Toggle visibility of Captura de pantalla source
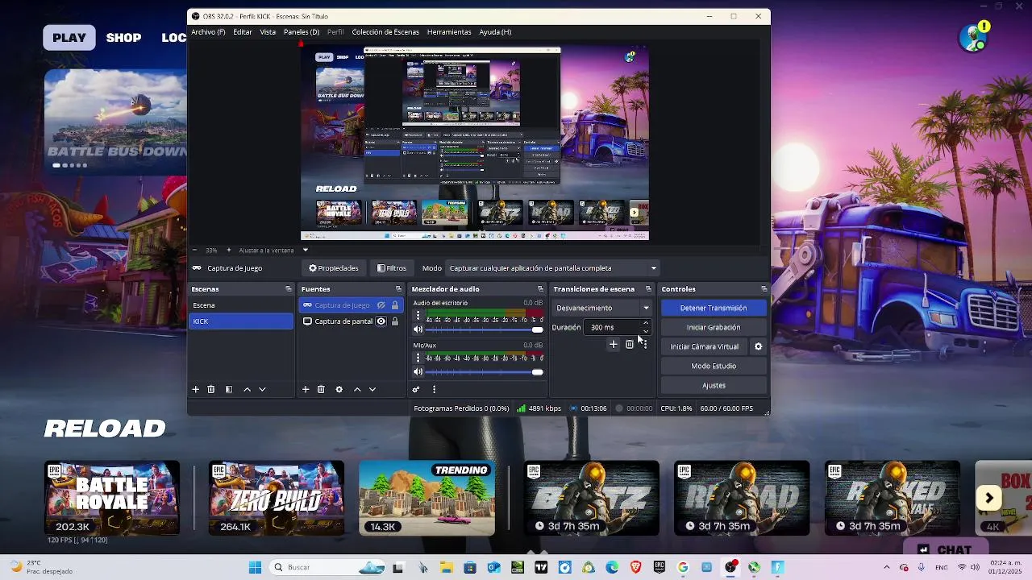Screen dimensions: 1032x580 (381, 321)
